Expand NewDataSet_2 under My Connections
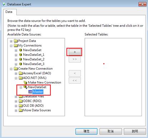Screen dimensions: 148x138 16,60
